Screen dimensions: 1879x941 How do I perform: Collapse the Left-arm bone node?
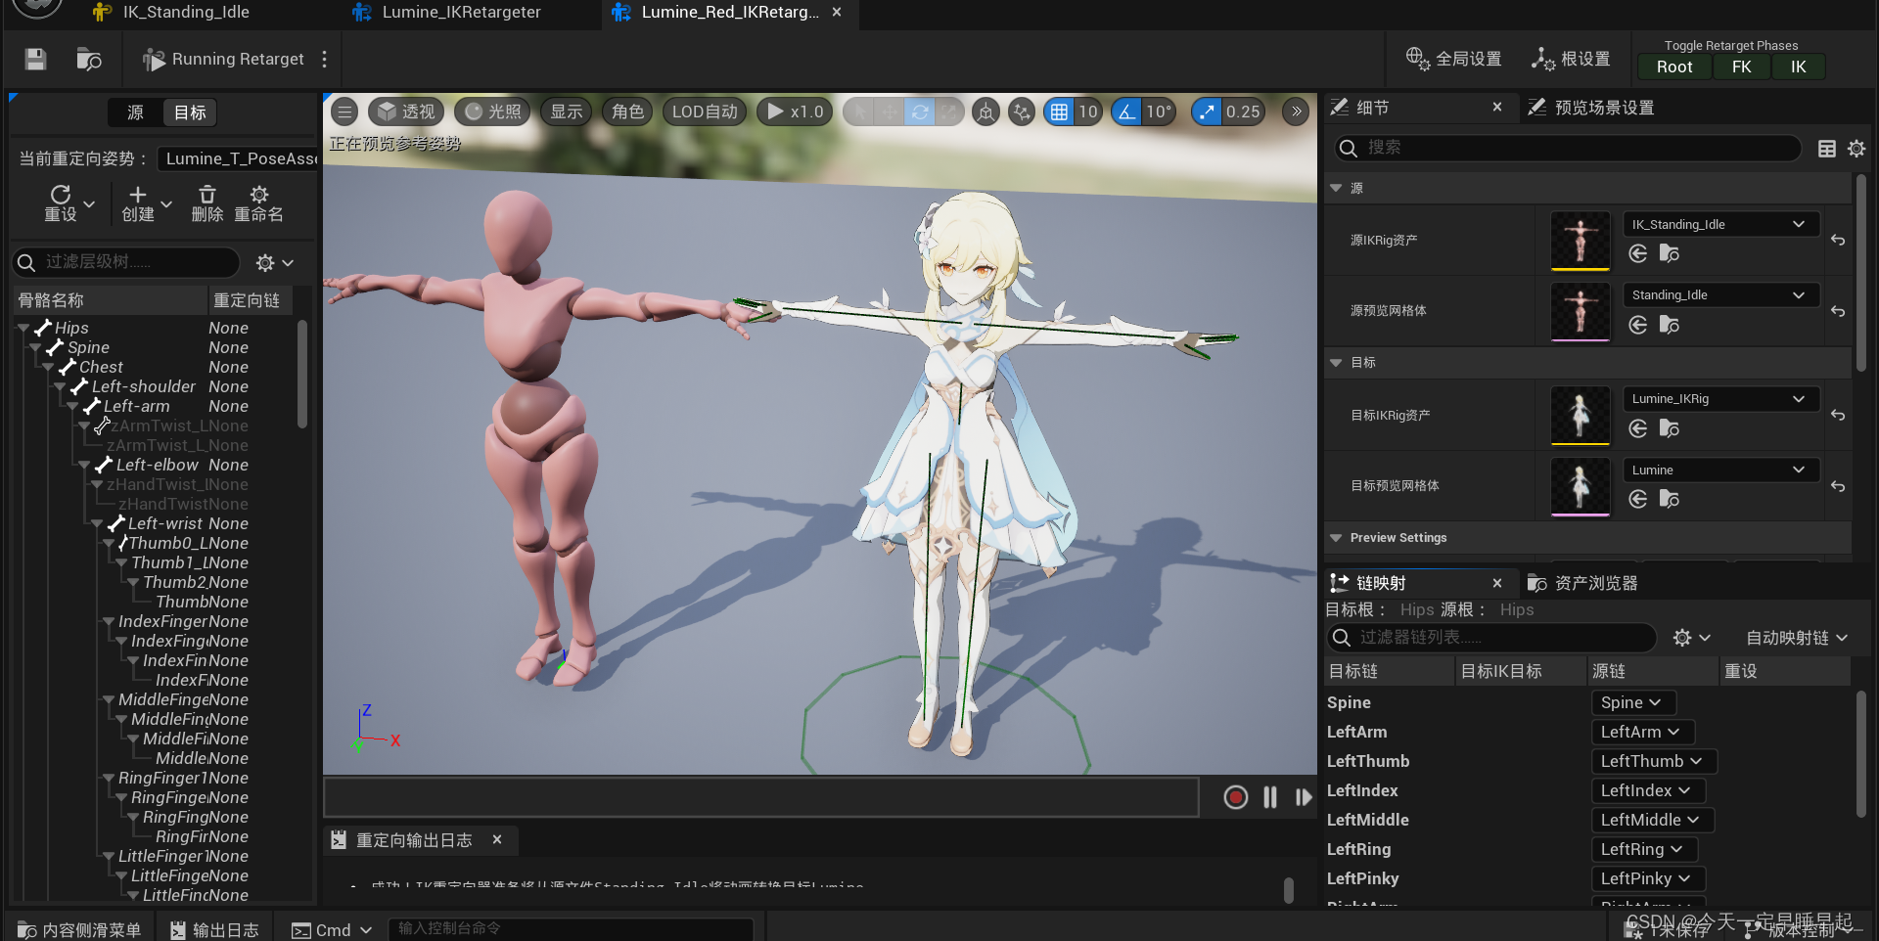[72, 406]
